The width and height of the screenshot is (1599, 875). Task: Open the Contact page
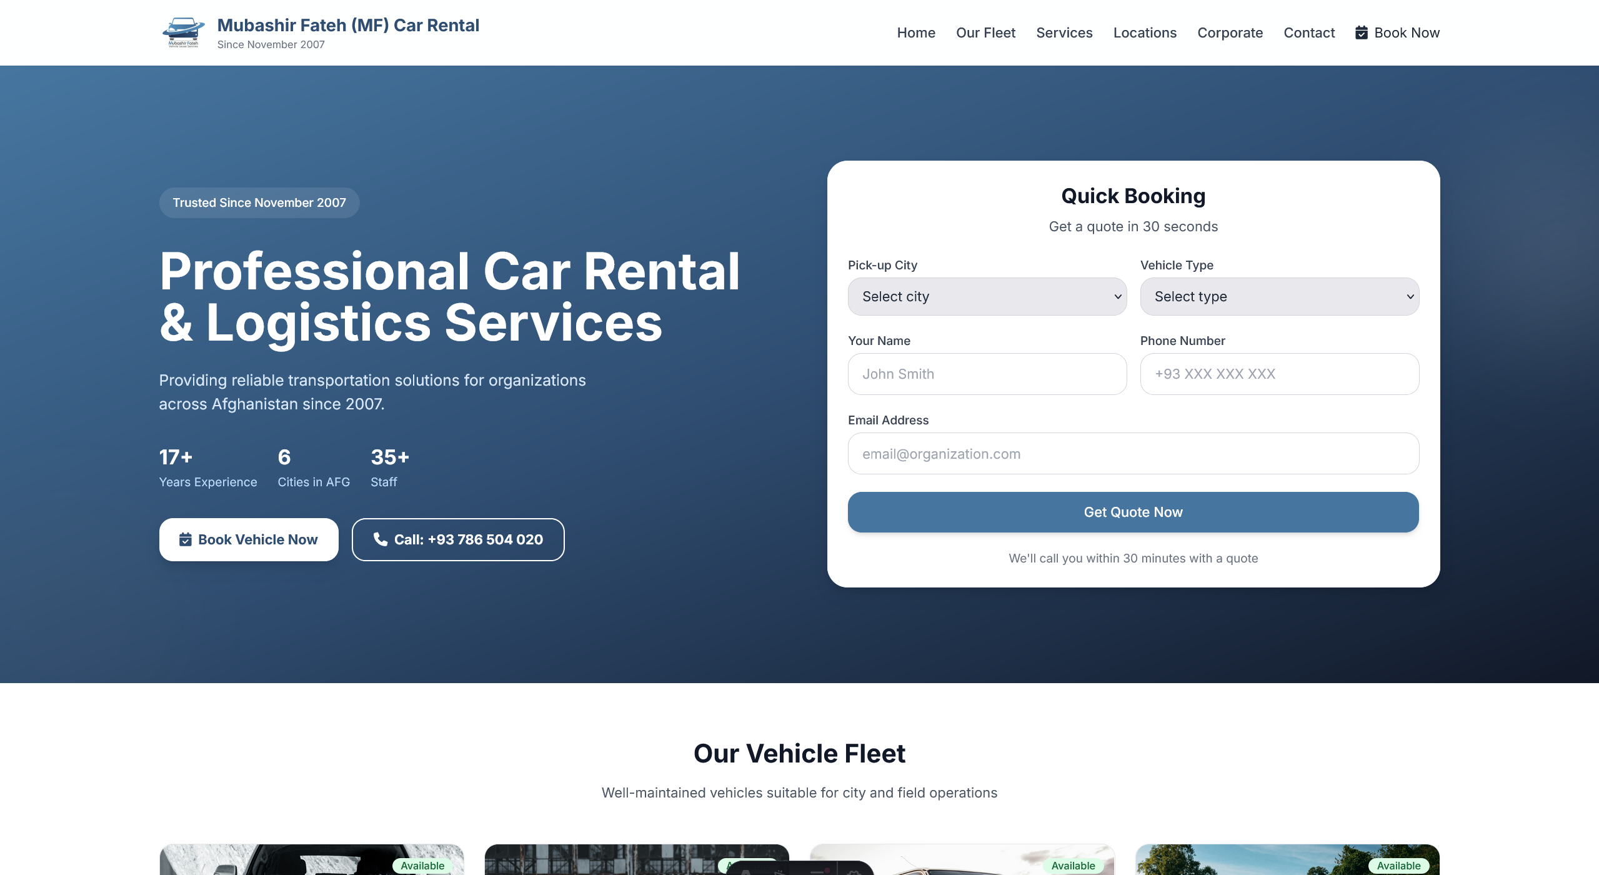click(x=1309, y=32)
